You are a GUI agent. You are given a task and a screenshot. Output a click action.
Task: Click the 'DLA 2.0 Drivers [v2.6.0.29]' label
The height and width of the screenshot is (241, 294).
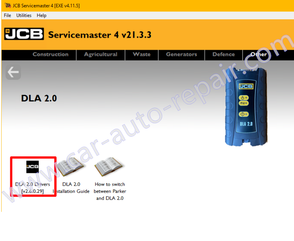(32, 188)
